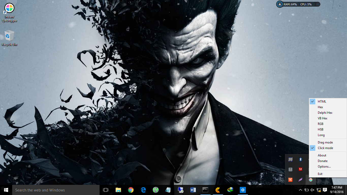The height and width of the screenshot is (195, 347).
Task: Switch color format to RGB
Action: (328, 124)
